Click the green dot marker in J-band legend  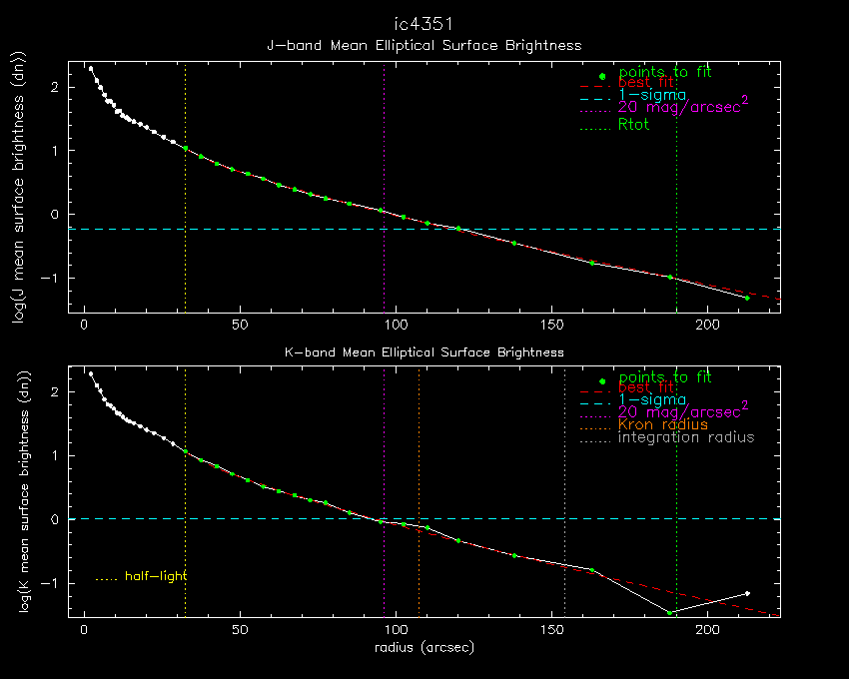coord(602,76)
